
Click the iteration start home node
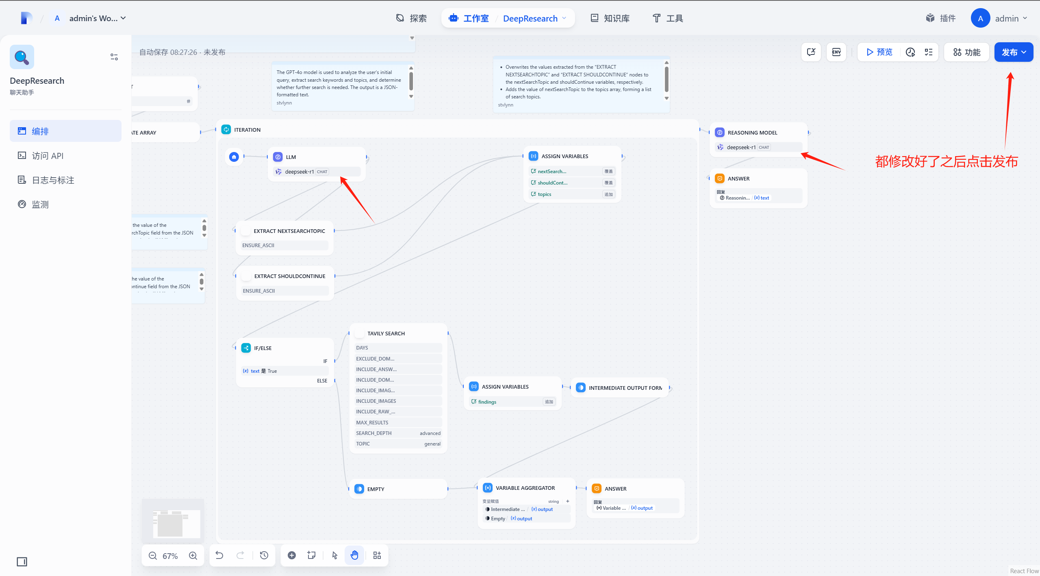234,157
